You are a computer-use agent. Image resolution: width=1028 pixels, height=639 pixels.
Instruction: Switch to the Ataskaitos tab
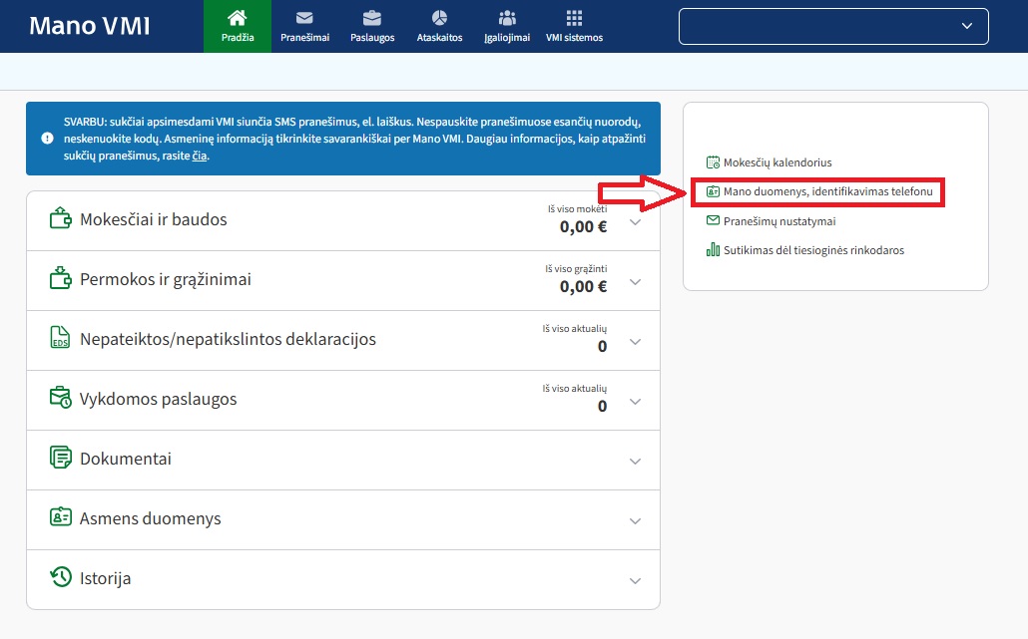pos(439,26)
